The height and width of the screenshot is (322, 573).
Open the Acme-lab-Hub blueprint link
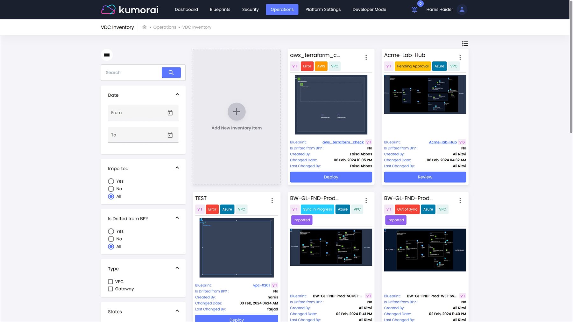click(442, 142)
